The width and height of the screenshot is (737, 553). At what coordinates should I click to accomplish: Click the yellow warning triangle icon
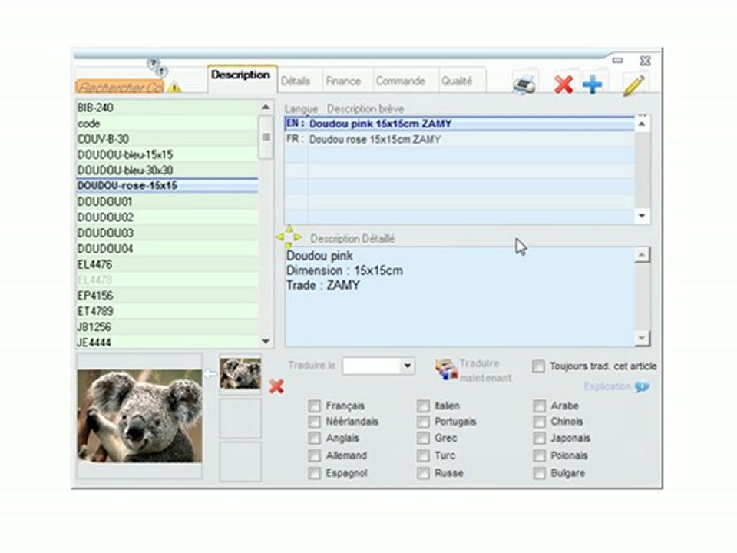click(174, 87)
